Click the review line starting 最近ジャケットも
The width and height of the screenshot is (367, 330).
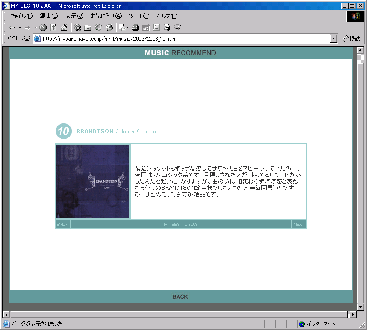(217, 168)
